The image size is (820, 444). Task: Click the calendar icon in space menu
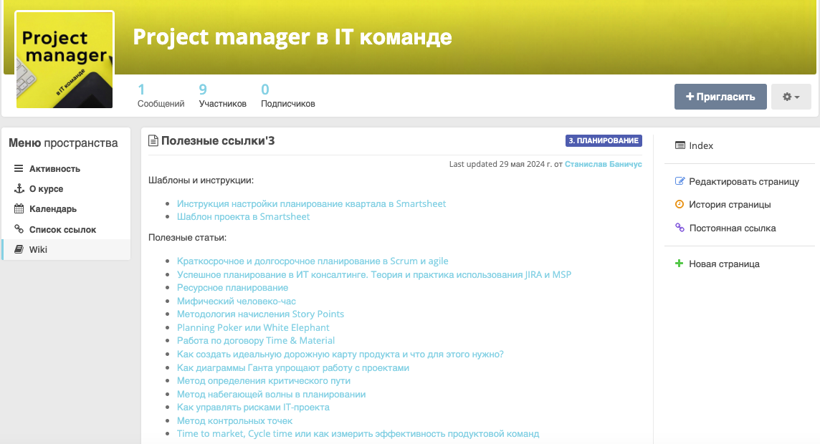click(19, 209)
